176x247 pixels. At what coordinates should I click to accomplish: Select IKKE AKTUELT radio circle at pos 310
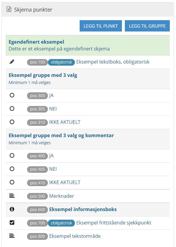[12, 122]
